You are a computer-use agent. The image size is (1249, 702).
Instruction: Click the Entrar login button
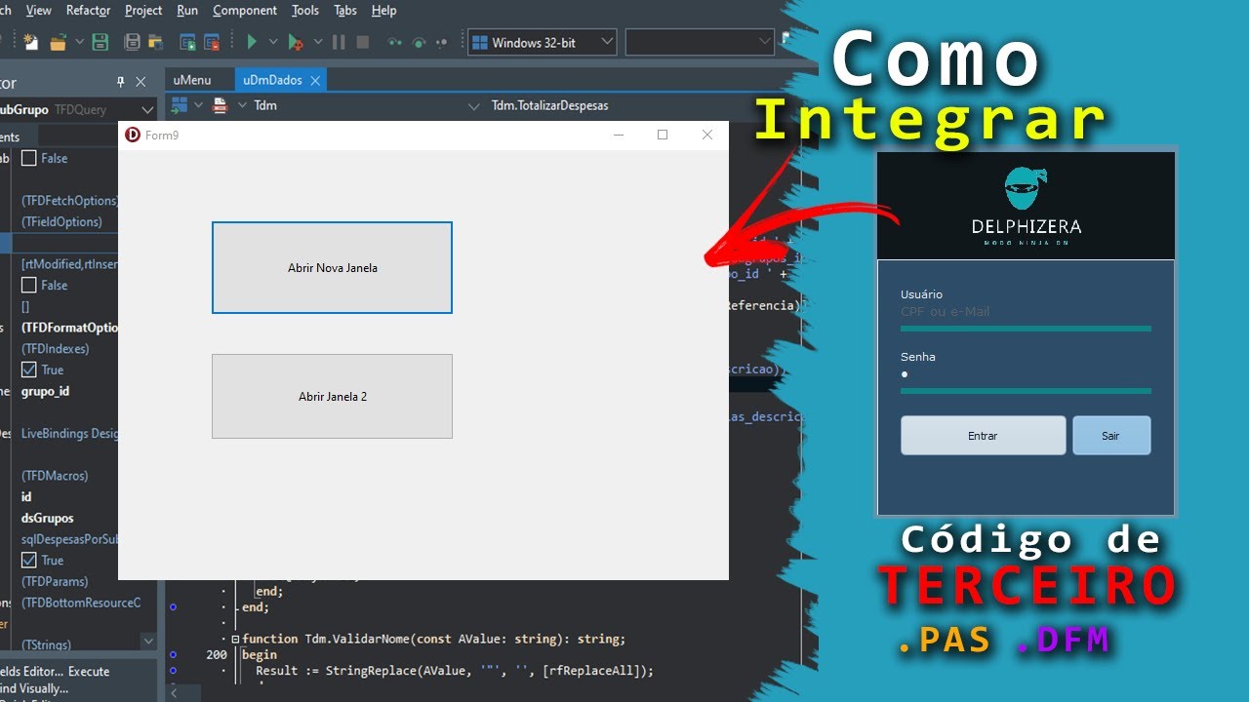click(x=983, y=436)
